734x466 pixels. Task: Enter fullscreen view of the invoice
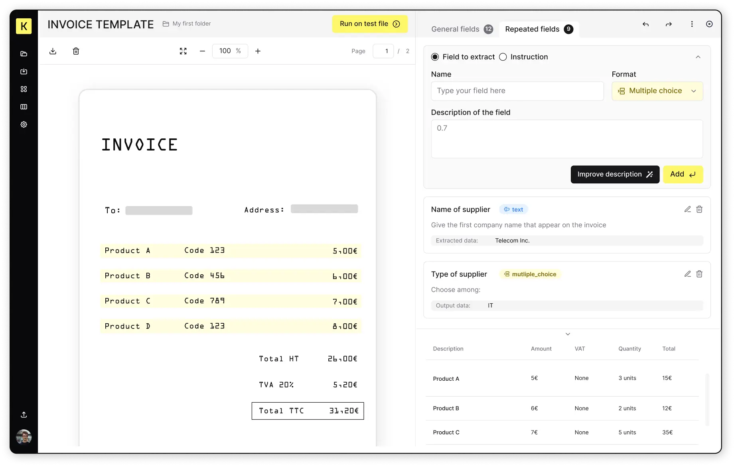pos(183,51)
